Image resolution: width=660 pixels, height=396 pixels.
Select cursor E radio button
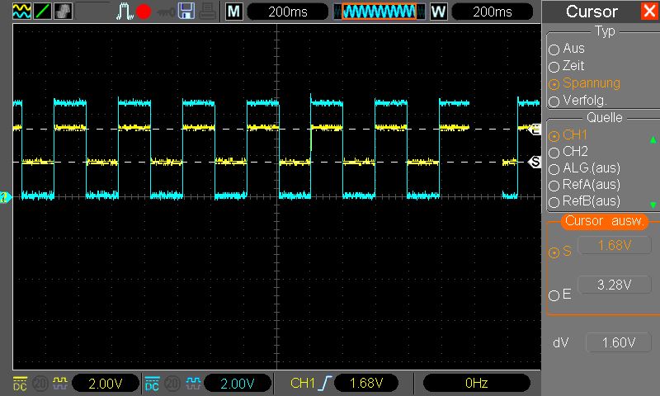(554, 294)
